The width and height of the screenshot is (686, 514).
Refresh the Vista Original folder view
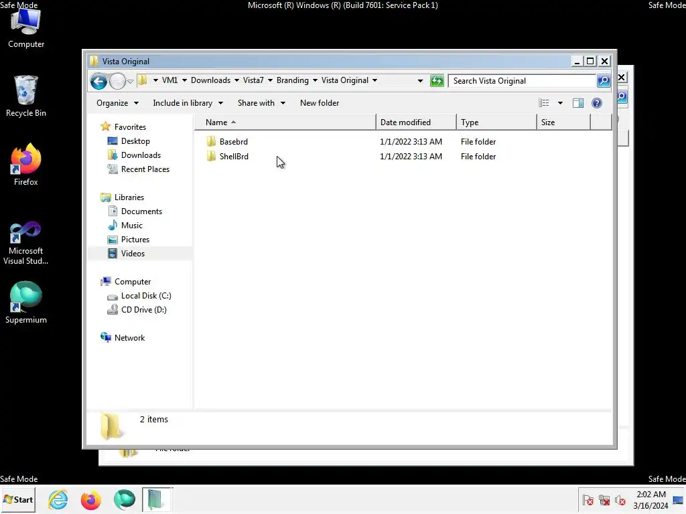pyautogui.click(x=437, y=81)
